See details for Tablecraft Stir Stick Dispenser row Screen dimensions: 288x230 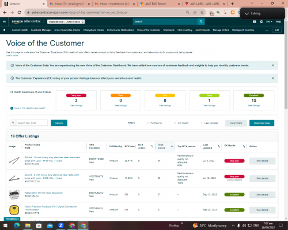point(262,194)
